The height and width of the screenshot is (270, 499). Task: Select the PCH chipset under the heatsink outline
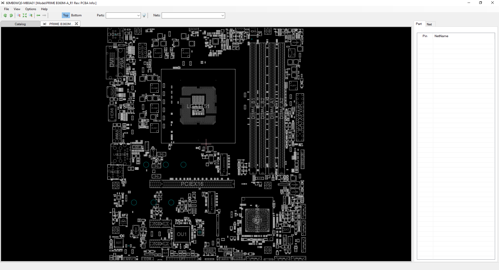[257, 220]
